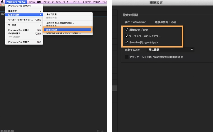The image size is (213, 132).
Task: Open the タイトル menu
Action: pos(76,2)
